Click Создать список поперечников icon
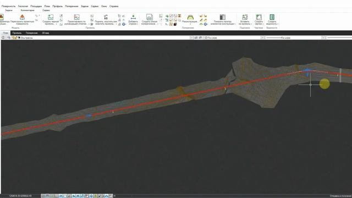The width and height of the screenshot is (352, 198). tap(149, 17)
